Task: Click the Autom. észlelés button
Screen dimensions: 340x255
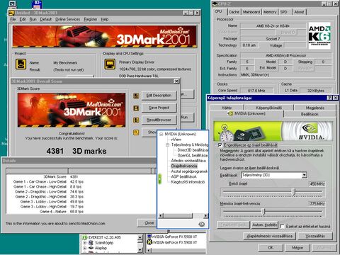Action: coord(265,225)
